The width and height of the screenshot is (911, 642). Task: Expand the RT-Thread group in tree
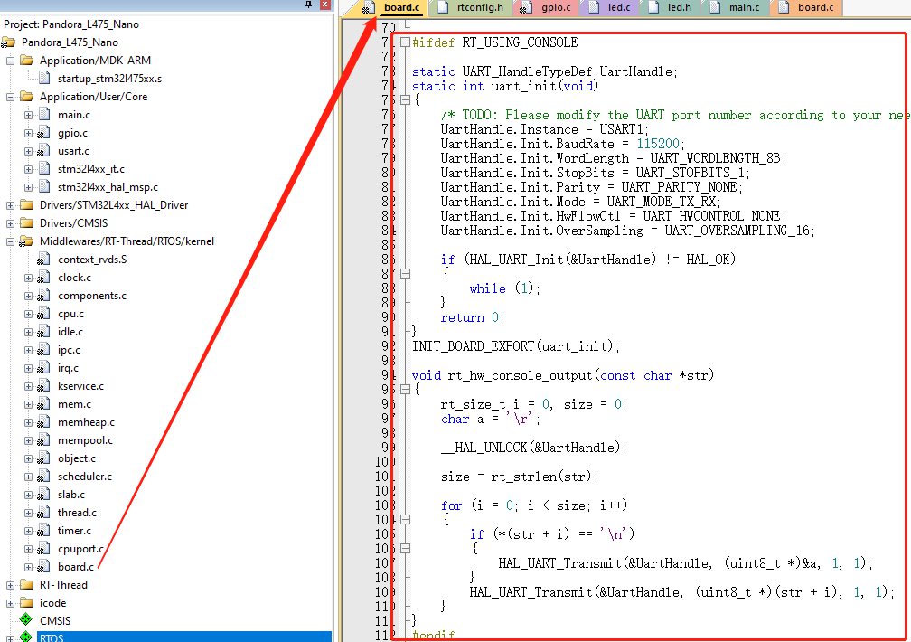click(11, 585)
